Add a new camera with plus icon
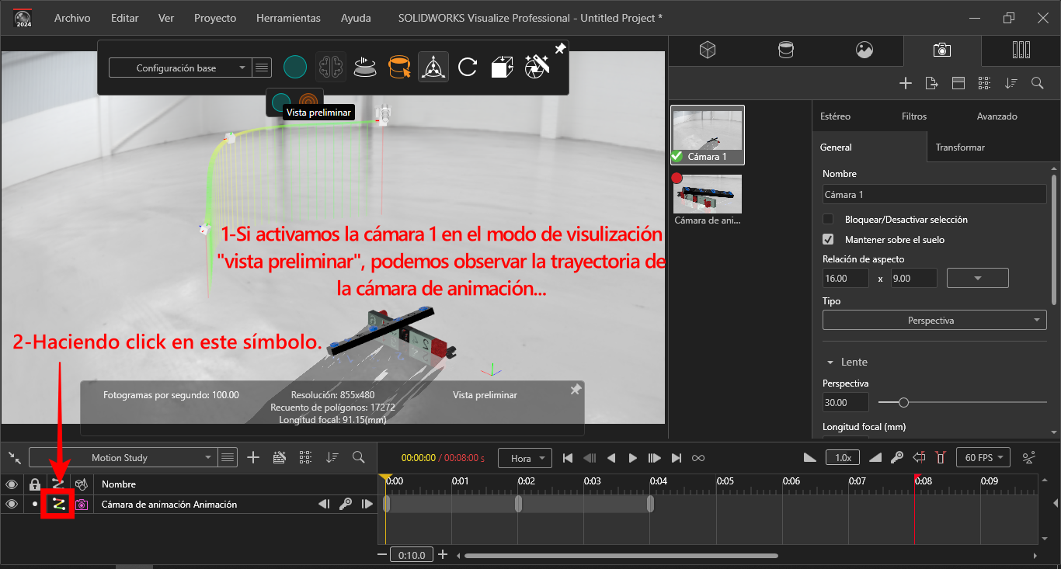 [906, 83]
